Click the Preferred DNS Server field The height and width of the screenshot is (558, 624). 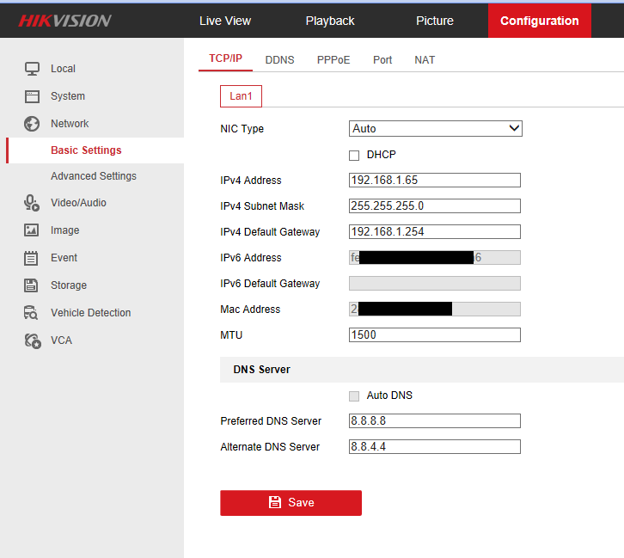click(435, 421)
